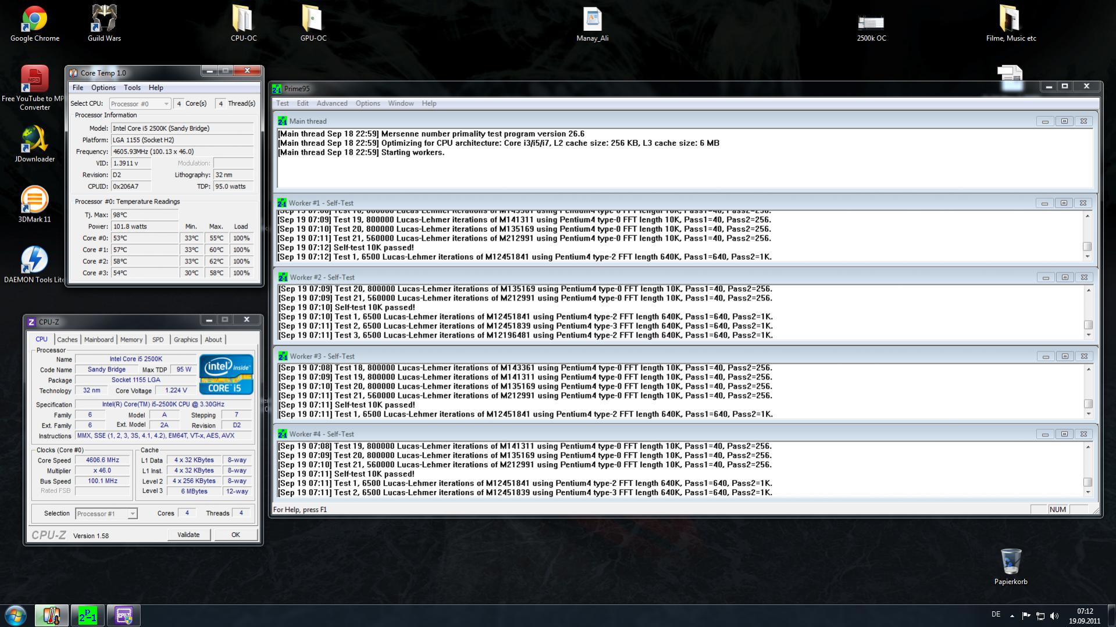This screenshot has width=1116, height=627.
Task: Show hidden tray icons arrow
Action: [x=1012, y=616]
